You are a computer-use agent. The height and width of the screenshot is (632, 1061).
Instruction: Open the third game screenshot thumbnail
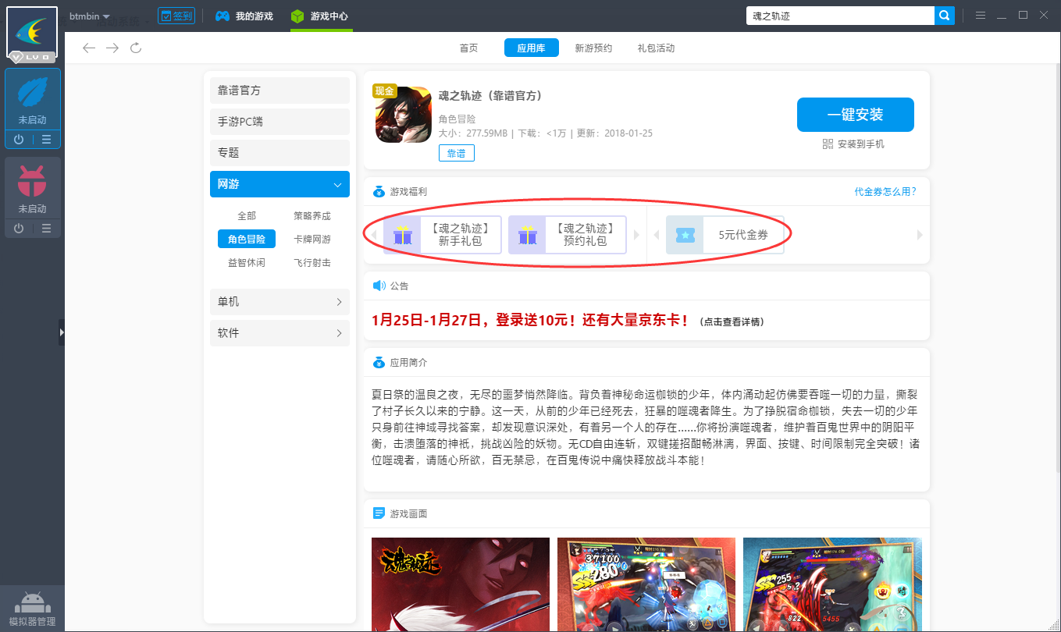[832, 584]
